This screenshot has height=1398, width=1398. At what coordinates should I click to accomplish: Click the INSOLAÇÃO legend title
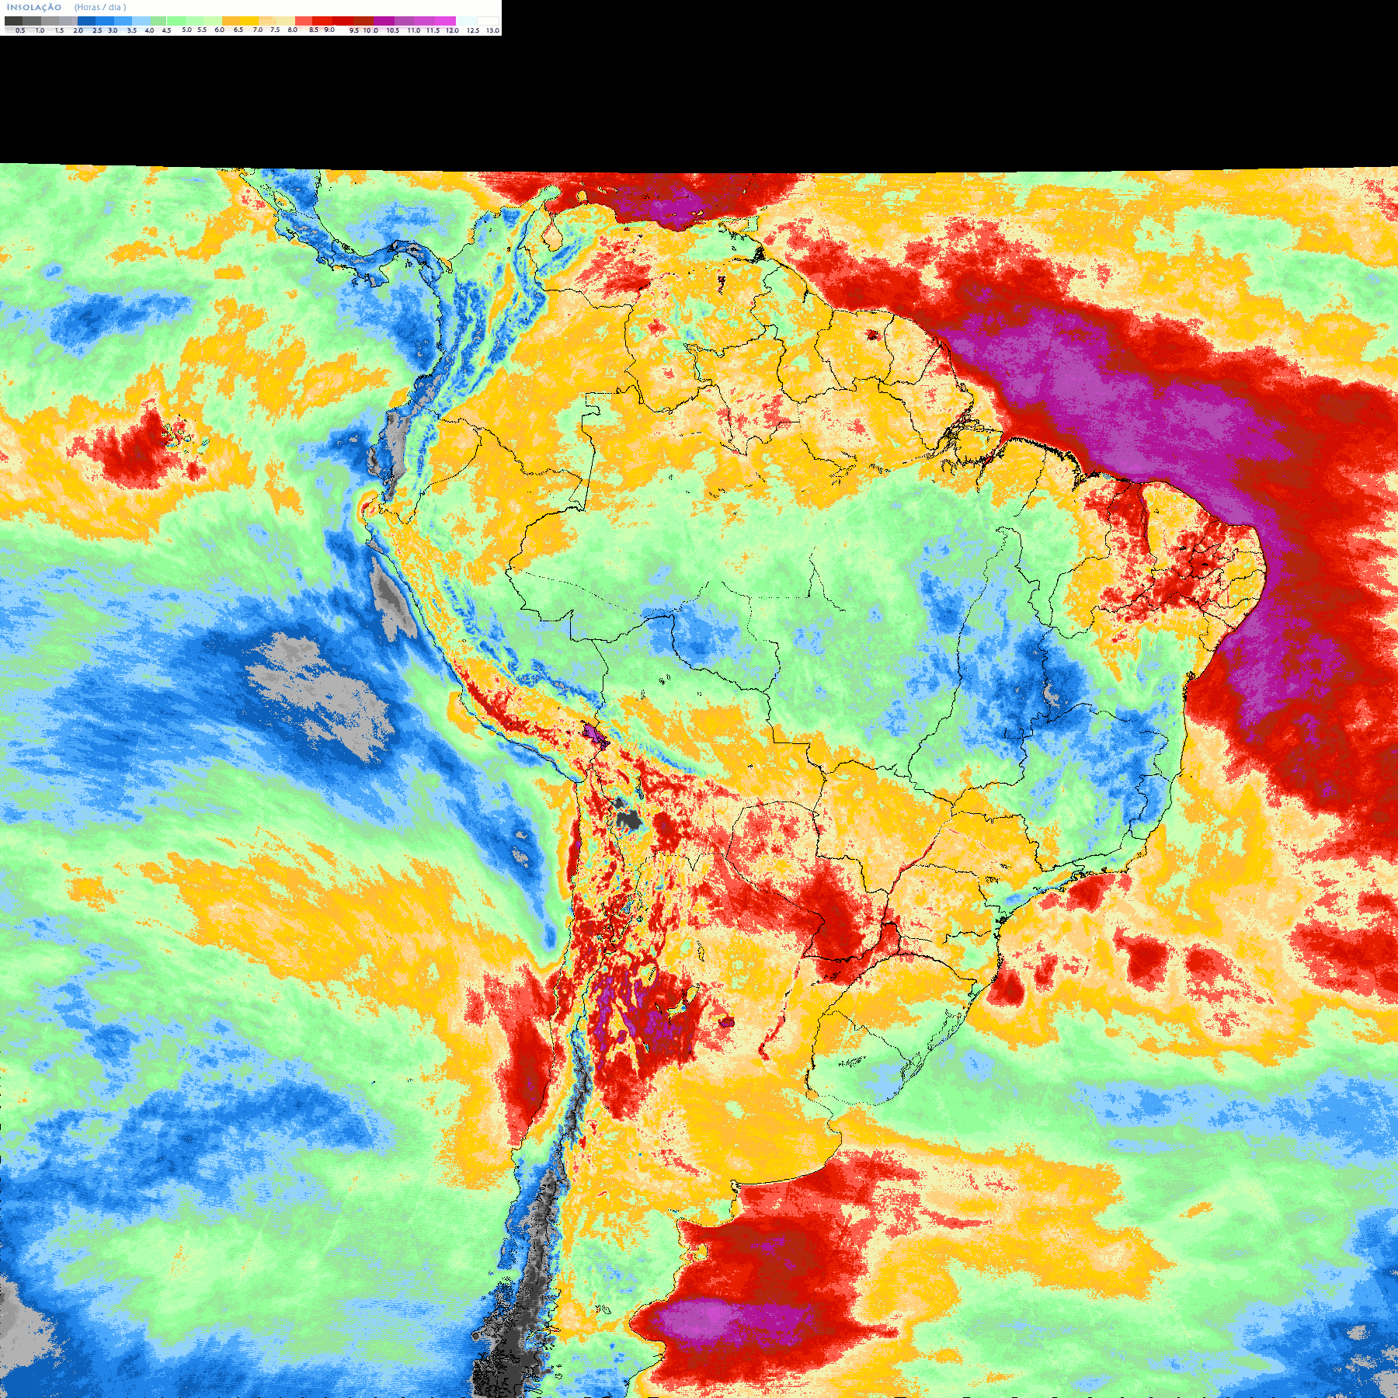point(34,7)
